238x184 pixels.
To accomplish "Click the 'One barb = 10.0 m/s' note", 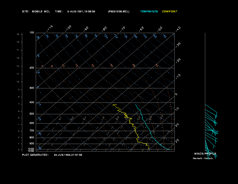I will (x=203, y=158).
